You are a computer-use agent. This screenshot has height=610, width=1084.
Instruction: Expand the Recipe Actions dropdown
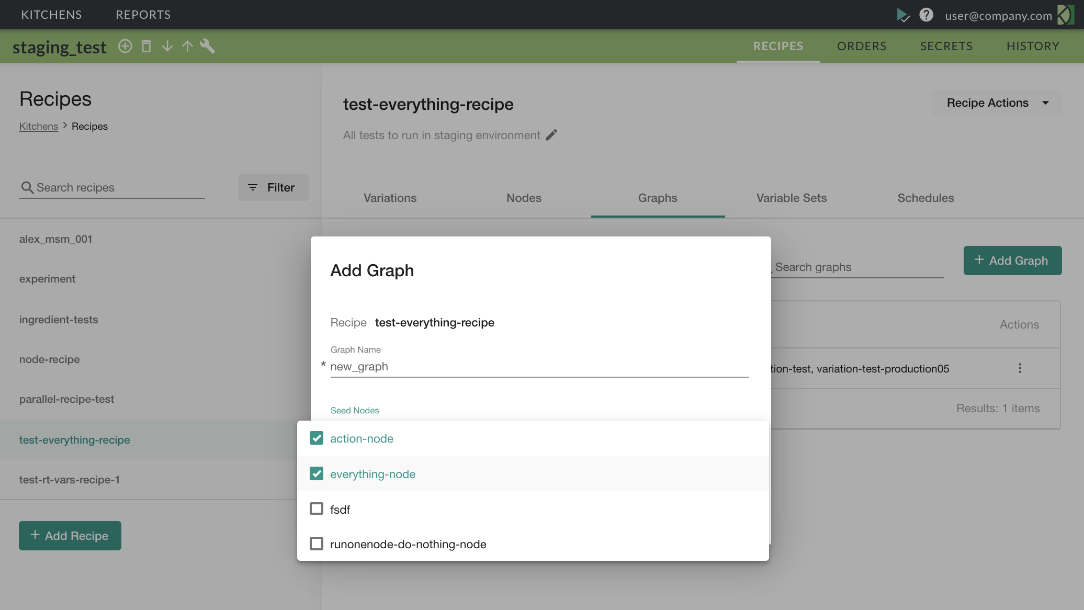[x=997, y=103]
